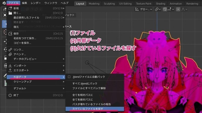Screen dimensions: 202x113
Task: Choose コピーを保存...
Action: click(36, 43)
